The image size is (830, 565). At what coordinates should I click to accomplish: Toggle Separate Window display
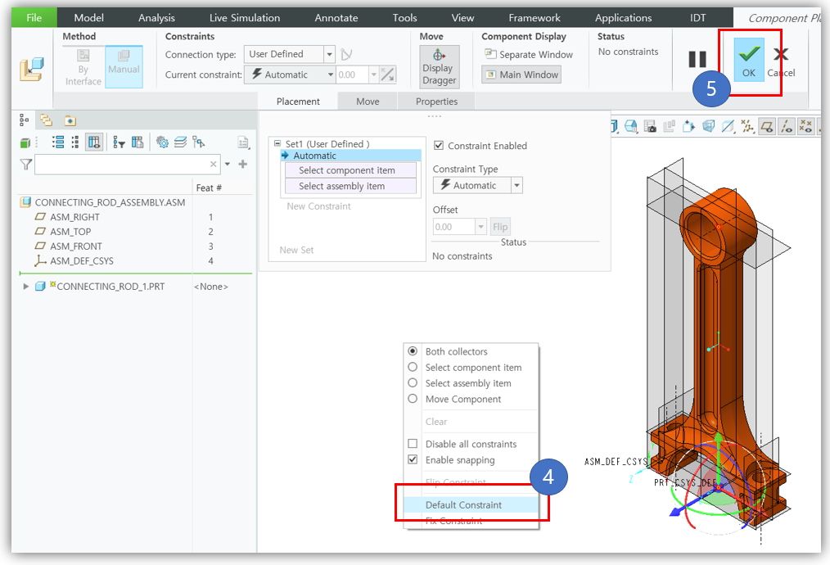528,55
